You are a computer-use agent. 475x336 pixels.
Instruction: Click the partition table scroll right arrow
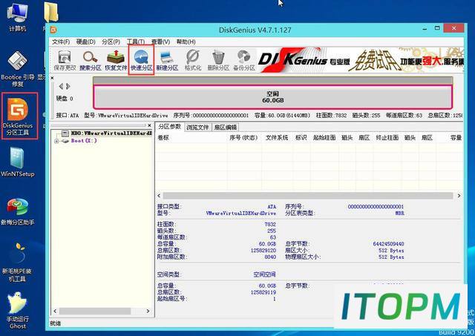point(459,196)
